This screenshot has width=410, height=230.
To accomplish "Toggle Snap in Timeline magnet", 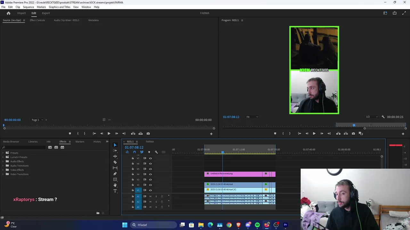I will 134,152.
